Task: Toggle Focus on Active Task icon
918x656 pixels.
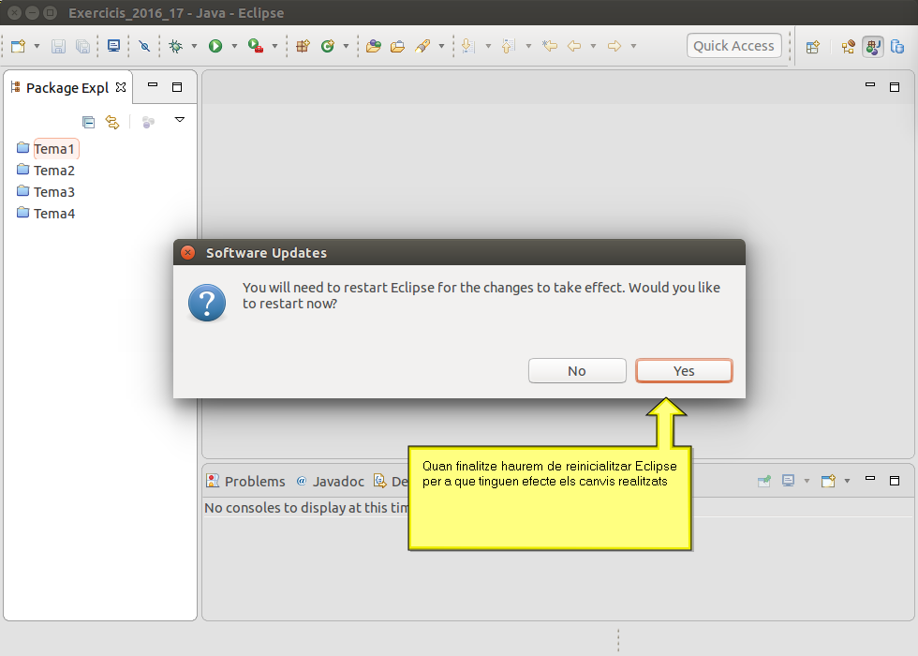Action: coord(148,122)
